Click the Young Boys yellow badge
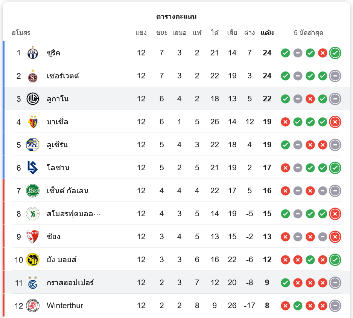This screenshot has height=318, width=353. [x=33, y=260]
